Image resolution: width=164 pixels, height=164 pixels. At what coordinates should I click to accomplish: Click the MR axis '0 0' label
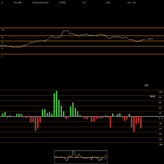[x=161, y=118]
